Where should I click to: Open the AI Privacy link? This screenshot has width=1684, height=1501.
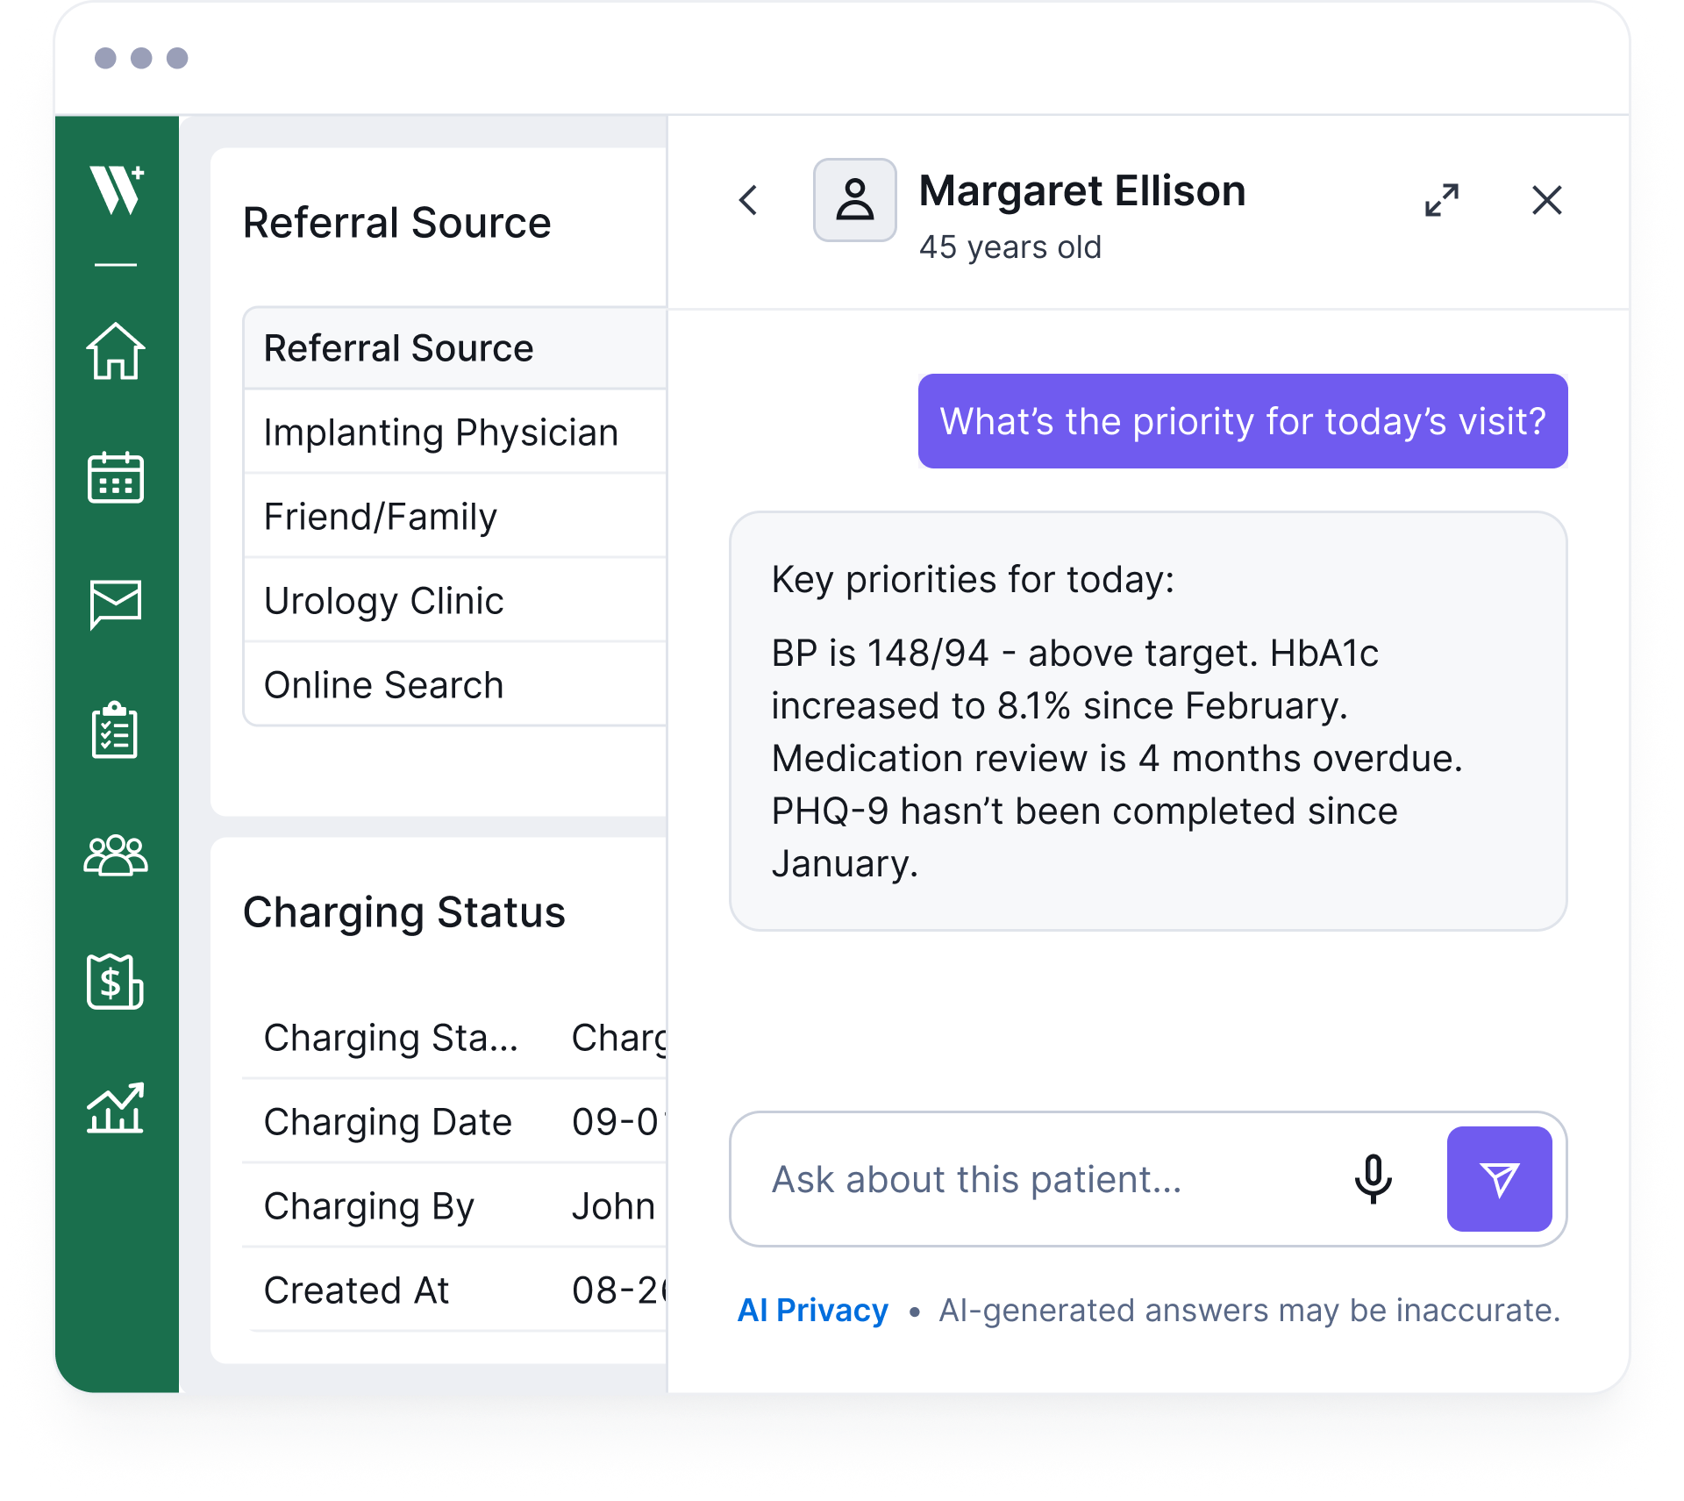(813, 1310)
